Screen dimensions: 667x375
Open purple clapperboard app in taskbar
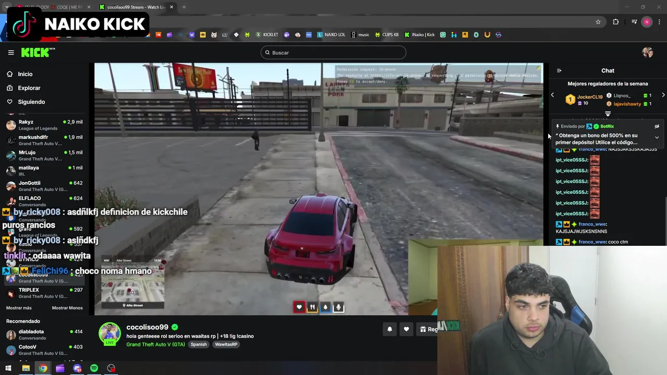[x=60, y=369]
